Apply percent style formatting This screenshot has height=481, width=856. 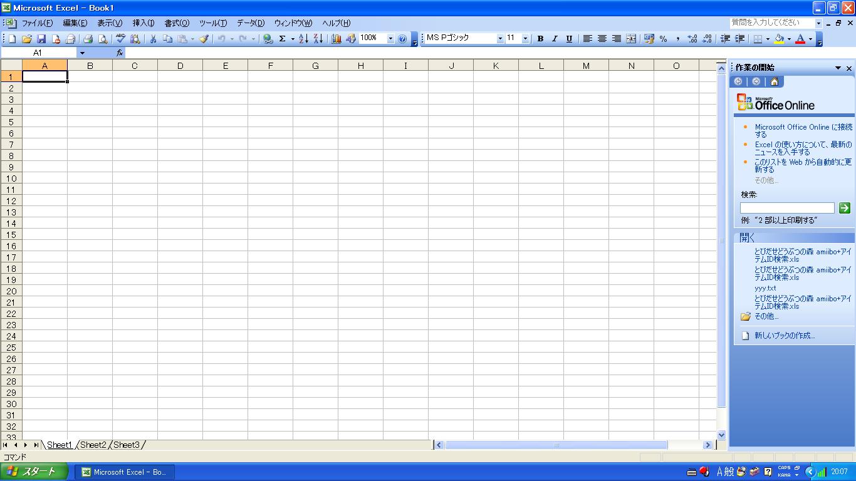point(664,39)
